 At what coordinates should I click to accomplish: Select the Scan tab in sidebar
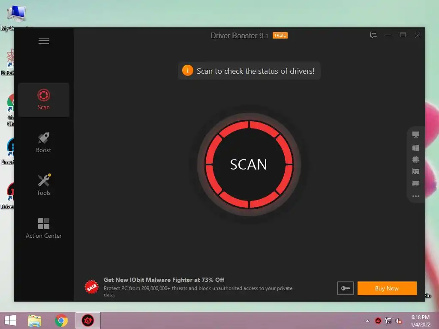(44, 99)
